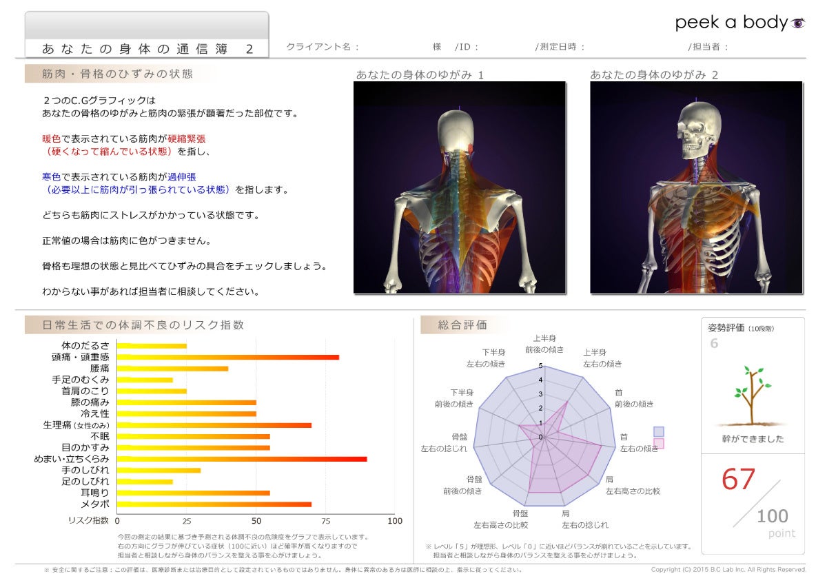Click the めまい・立ちくらみ risk bar

point(242,459)
